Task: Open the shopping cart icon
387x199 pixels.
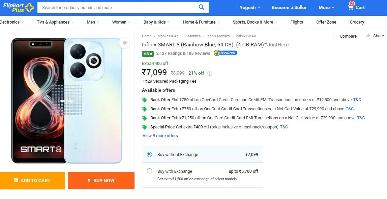Action: click(351, 7)
